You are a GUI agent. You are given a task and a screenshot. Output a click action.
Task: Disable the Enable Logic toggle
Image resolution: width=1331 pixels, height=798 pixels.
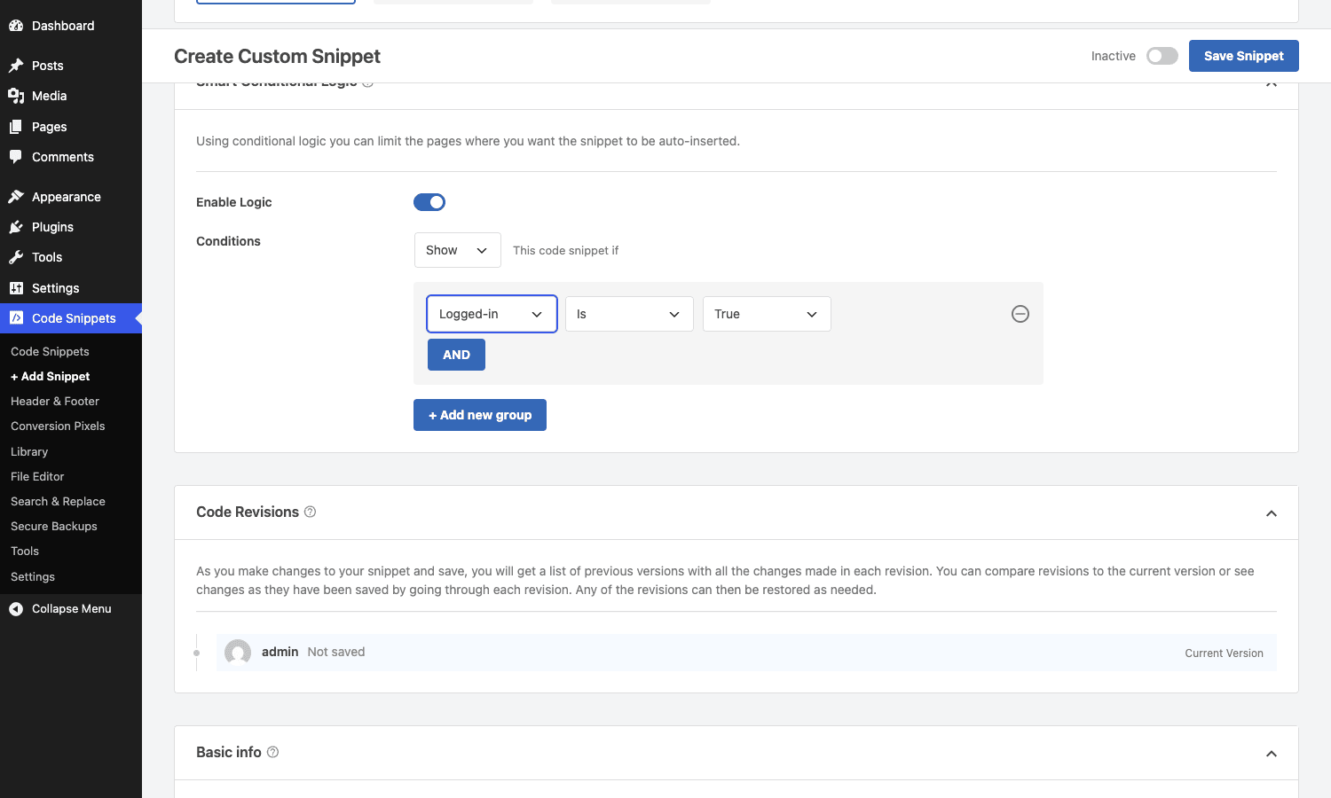tap(429, 202)
